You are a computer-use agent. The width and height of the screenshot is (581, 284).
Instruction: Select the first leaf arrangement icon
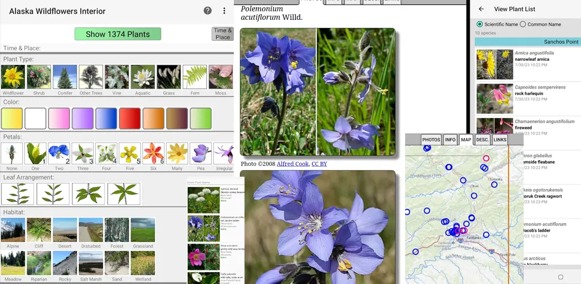click(18, 194)
